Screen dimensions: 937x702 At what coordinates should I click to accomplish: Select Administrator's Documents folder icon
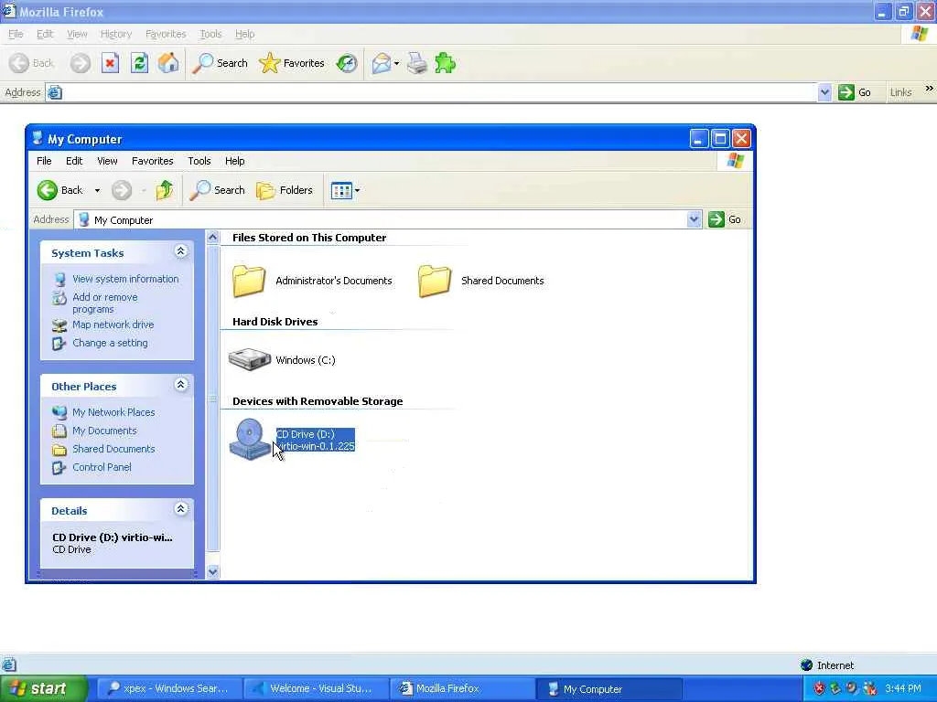click(x=249, y=281)
